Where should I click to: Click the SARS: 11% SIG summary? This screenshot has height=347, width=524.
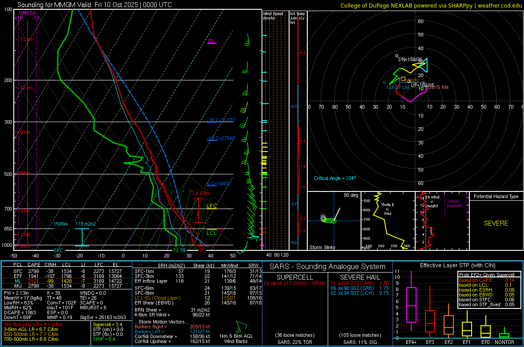click(360, 342)
